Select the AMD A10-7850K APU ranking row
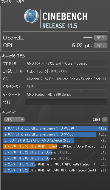Viewport: 110px width, 190px height. [x=55, y=164]
